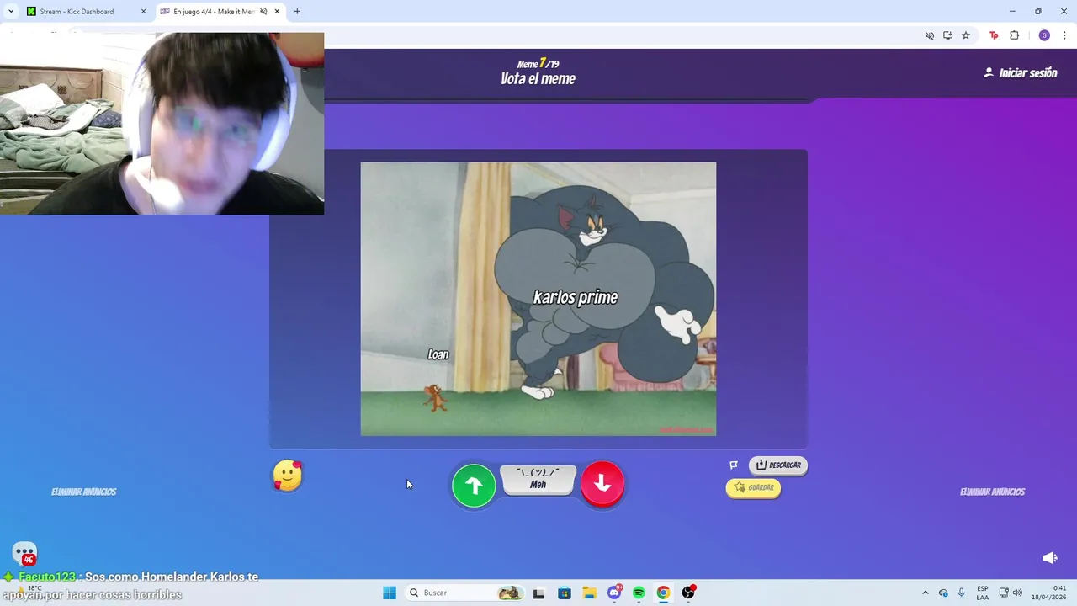
Task: Toggle game sound speaker icon
Action: (x=1049, y=557)
